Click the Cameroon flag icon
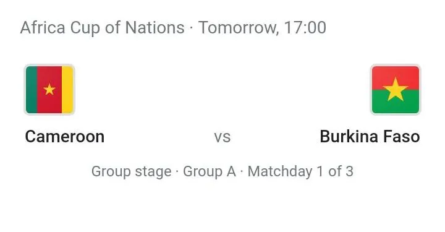 [x=49, y=90]
